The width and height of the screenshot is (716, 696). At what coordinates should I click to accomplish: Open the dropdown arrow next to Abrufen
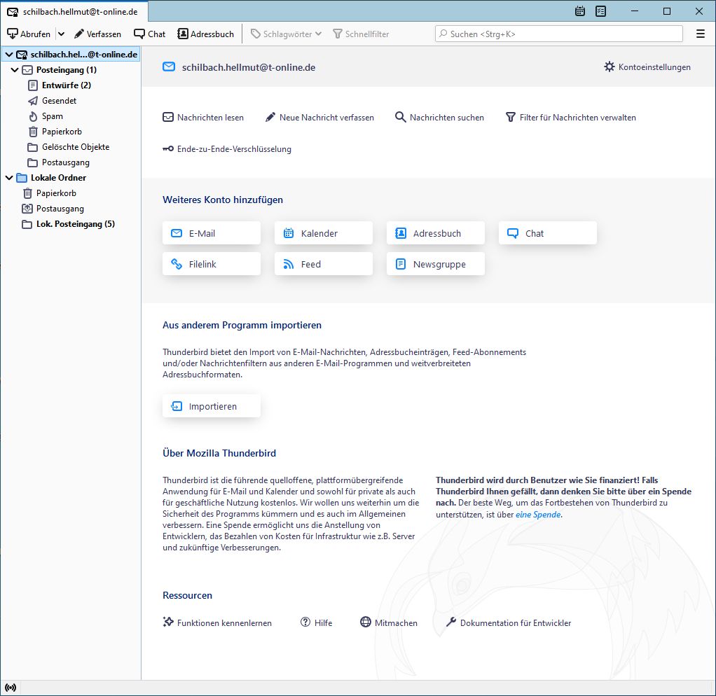[x=61, y=34]
